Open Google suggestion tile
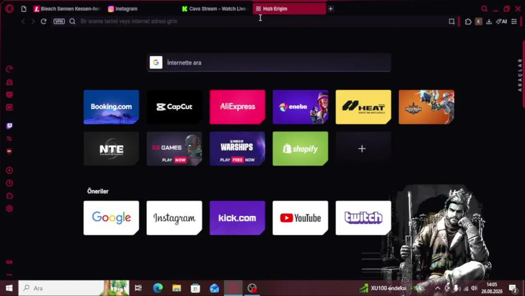Image resolution: width=525 pixels, height=296 pixels. tap(111, 218)
